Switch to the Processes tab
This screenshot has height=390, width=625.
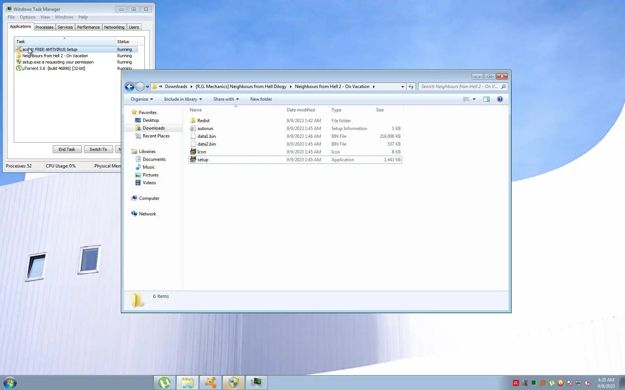(44, 27)
